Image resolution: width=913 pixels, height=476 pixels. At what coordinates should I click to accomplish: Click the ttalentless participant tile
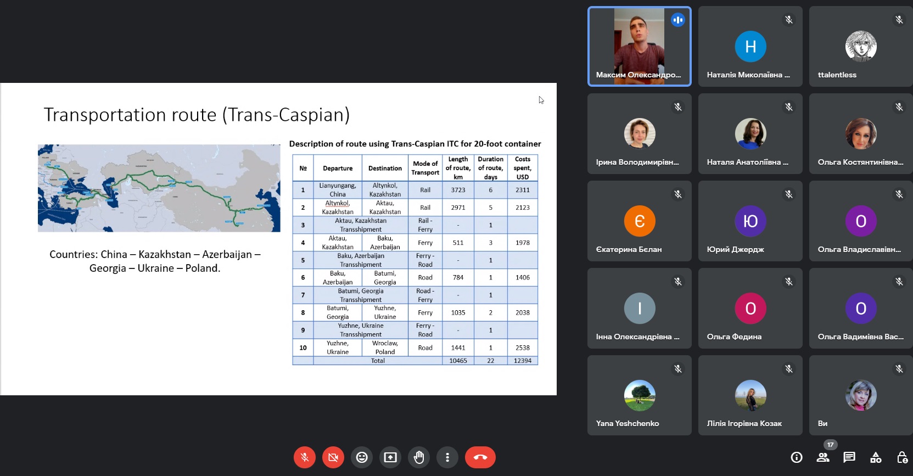coord(860,47)
